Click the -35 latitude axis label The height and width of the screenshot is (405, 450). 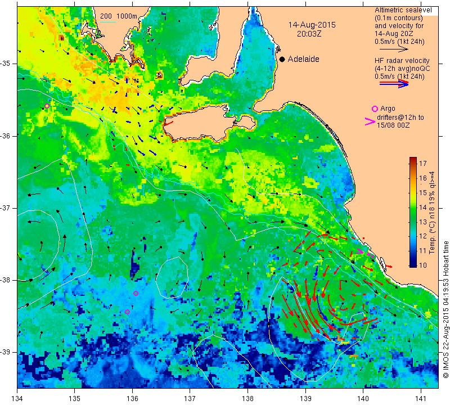7,64
